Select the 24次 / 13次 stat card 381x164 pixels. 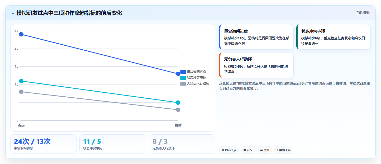pos(44,144)
